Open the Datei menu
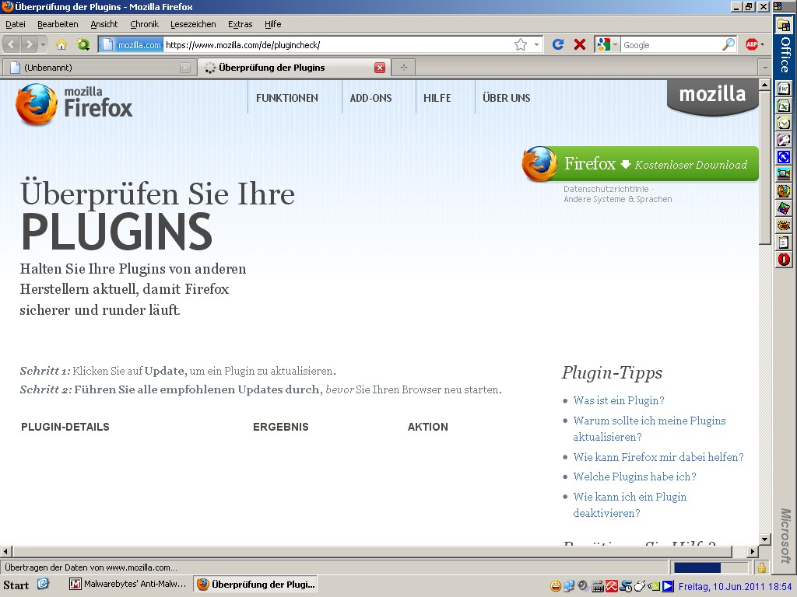Screen dimensions: 797x597 point(16,24)
